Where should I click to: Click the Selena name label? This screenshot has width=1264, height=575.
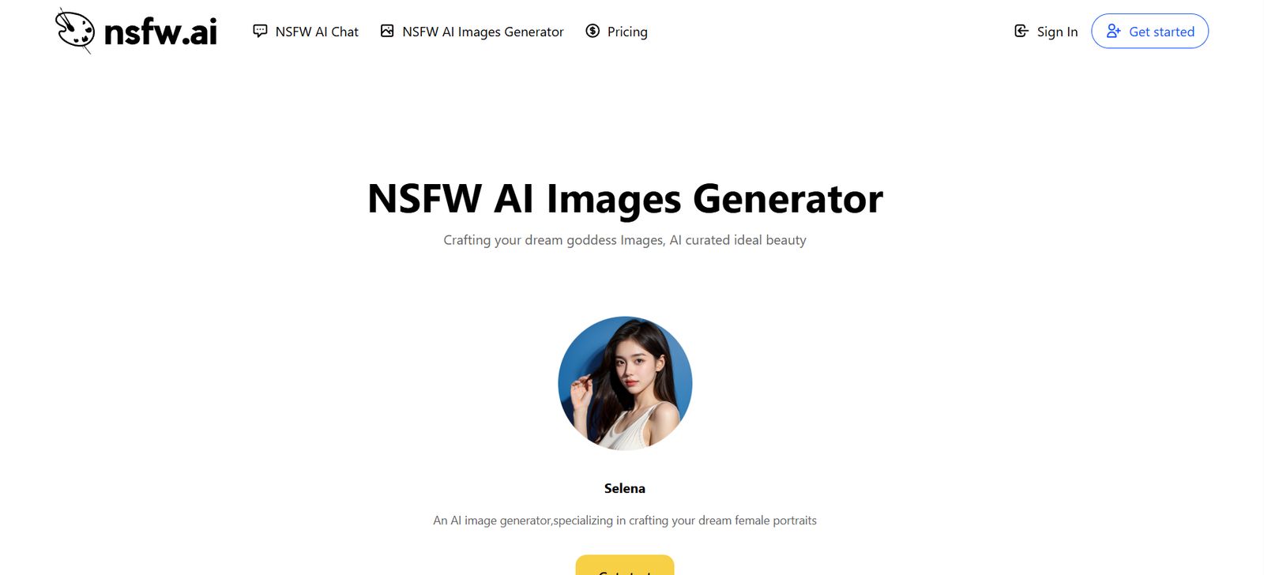625,488
